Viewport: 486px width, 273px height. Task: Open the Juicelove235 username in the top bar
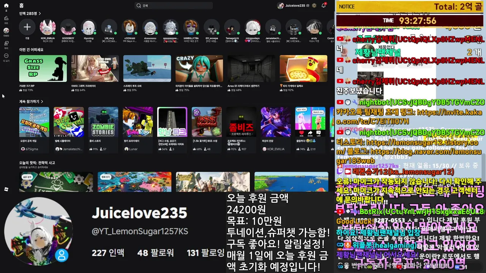tap(295, 6)
